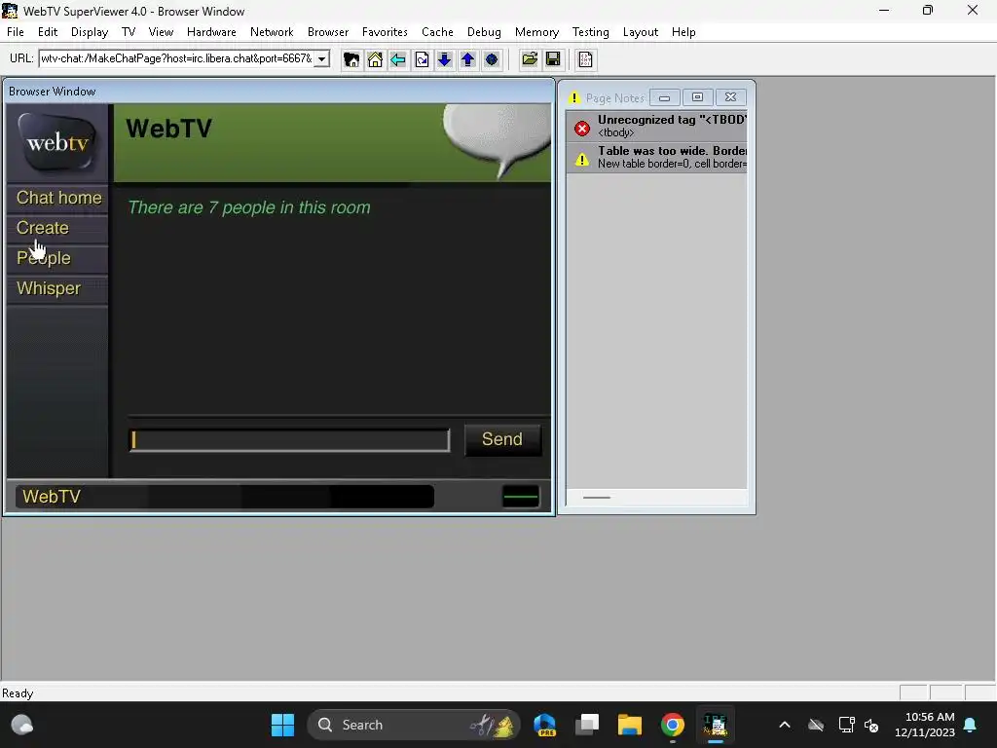Image resolution: width=997 pixels, height=748 pixels.
Task: Click the notification bell in system tray
Action: 971,725
